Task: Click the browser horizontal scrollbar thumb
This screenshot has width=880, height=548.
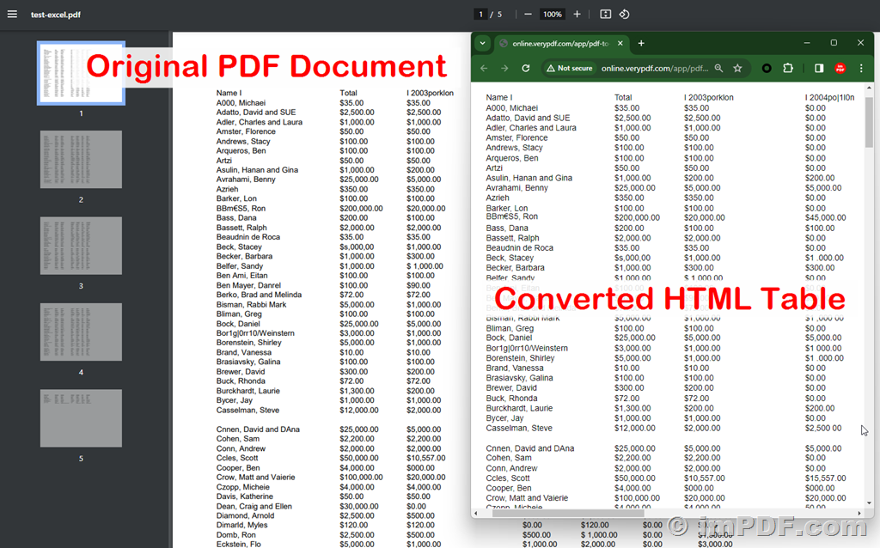Action: 568,513
